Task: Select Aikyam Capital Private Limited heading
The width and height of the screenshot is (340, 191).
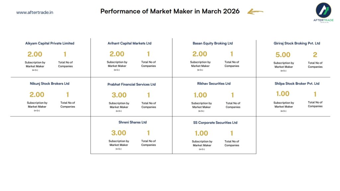Action: coord(50,43)
